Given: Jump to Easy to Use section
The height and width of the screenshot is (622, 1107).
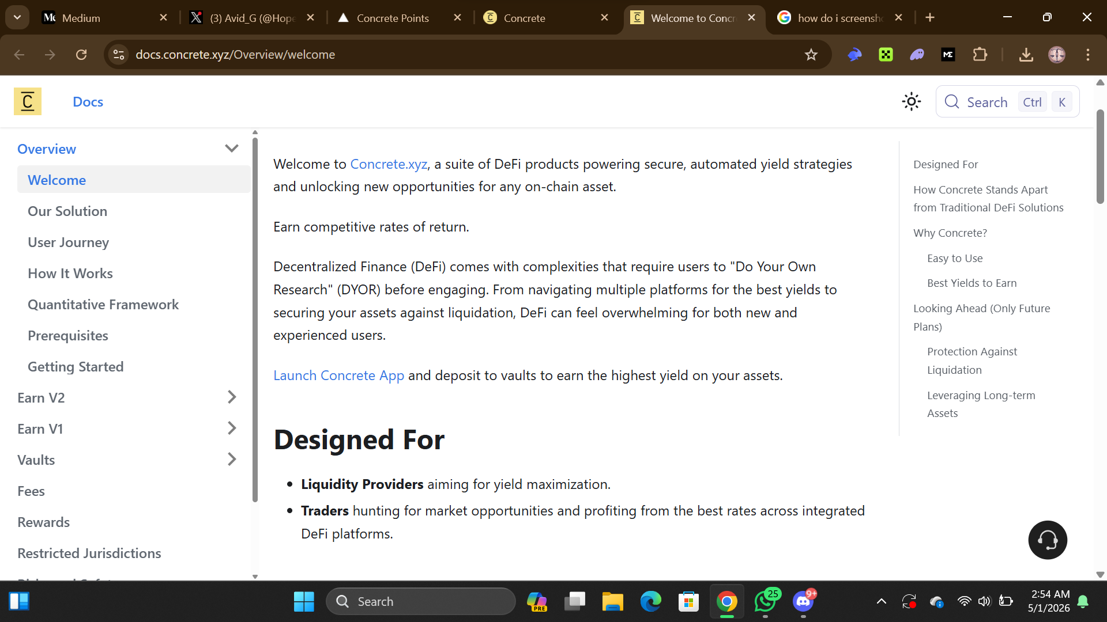Looking at the screenshot, I should pyautogui.click(x=955, y=258).
